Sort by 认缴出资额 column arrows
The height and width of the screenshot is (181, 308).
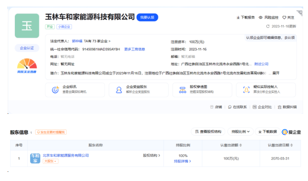tap(241, 145)
